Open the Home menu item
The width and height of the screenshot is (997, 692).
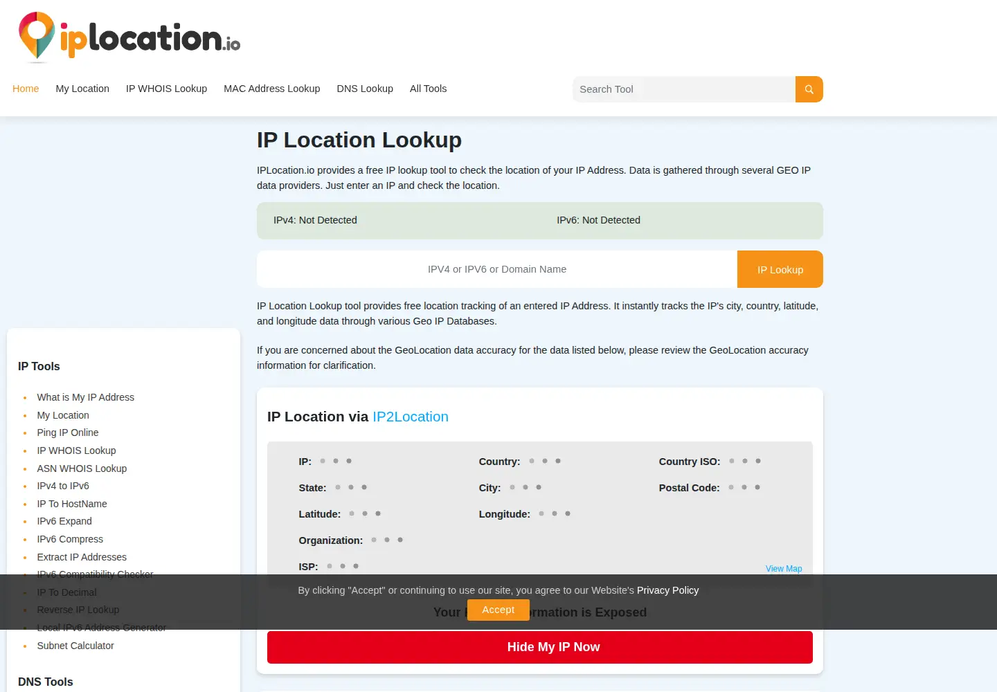tap(26, 89)
